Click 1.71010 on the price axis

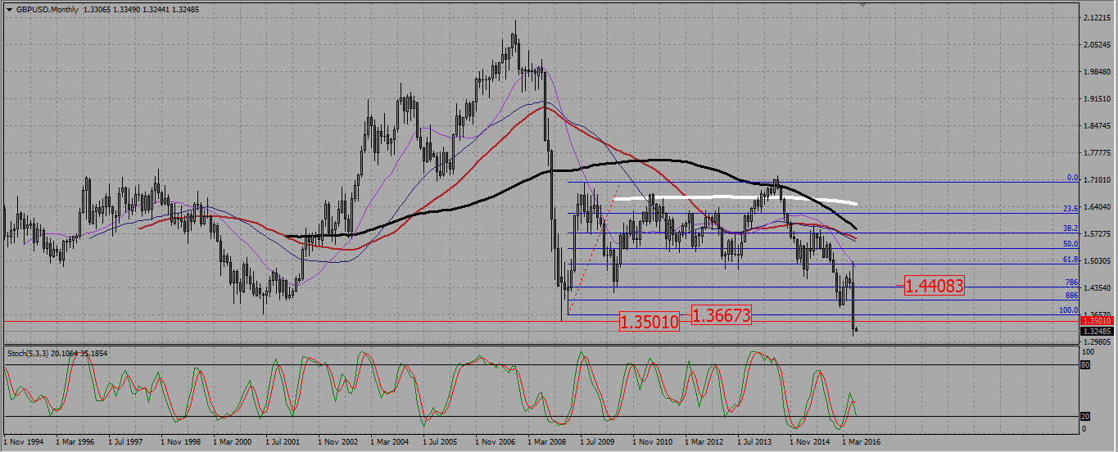tap(1099, 179)
